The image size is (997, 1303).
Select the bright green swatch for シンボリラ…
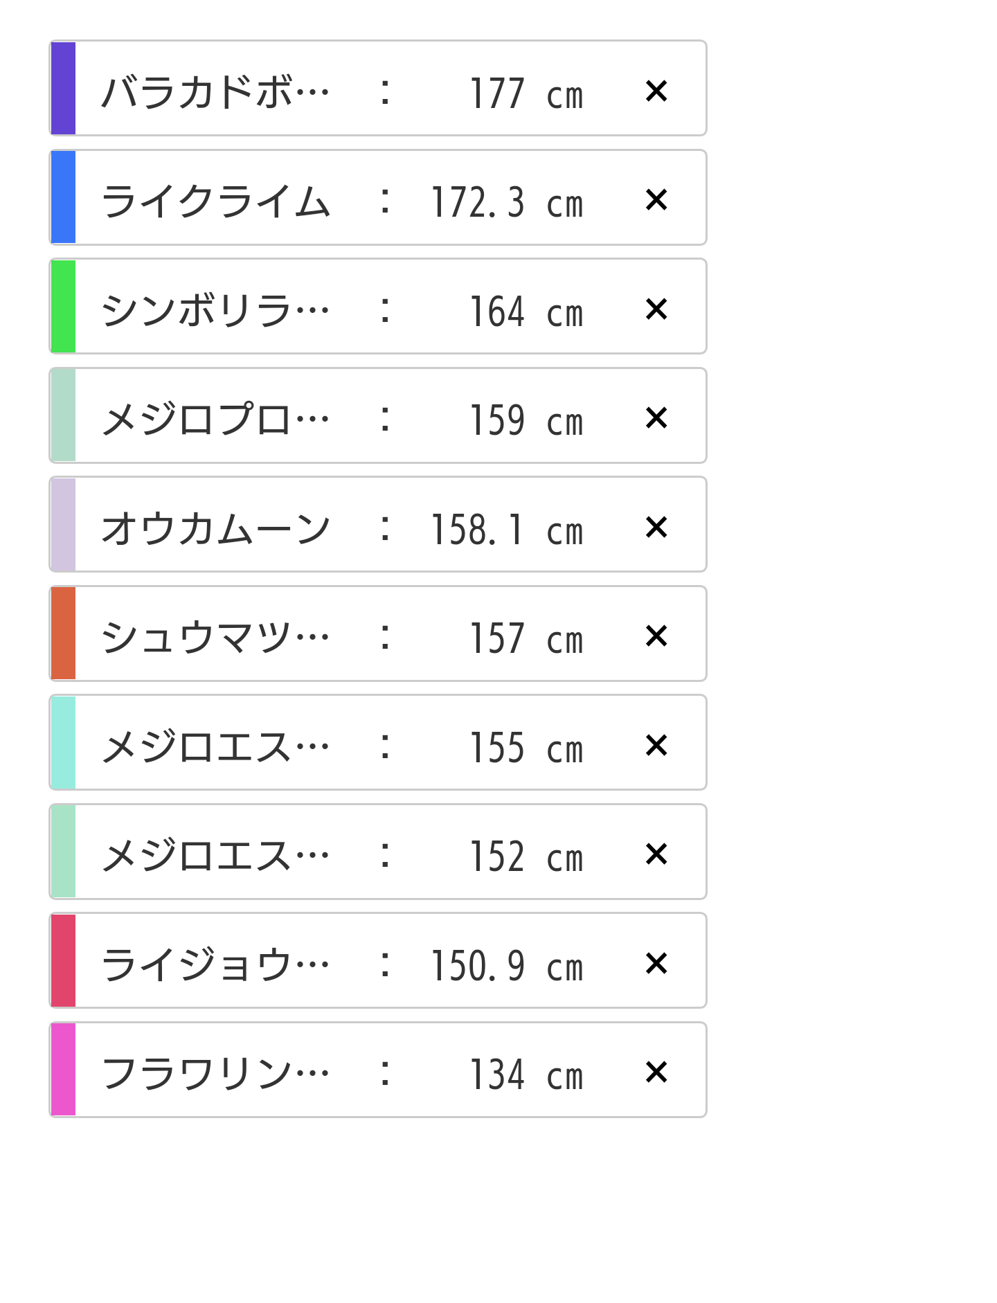coord(63,307)
